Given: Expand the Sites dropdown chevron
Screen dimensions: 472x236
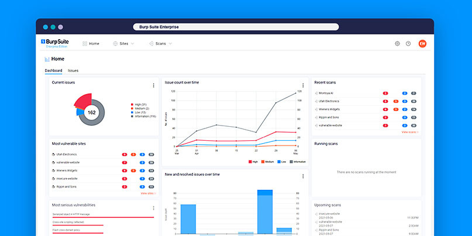Looking at the screenshot, I should pos(132,44).
